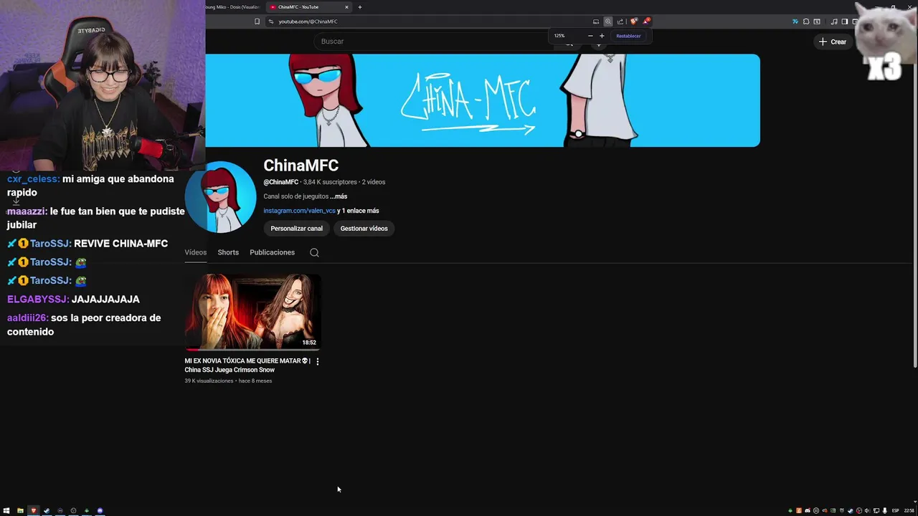The height and width of the screenshot is (516, 918).
Task: Click the zoom magnifier icon in address bar
Action: click(608, 21)
